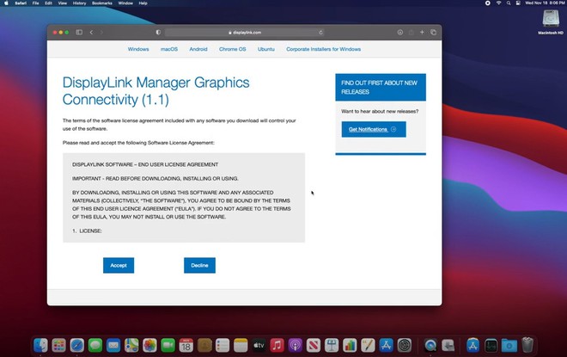Go back to the previous page
This screenshot has width=567, height=357.
pyautogui.click(x=91, y=32)
